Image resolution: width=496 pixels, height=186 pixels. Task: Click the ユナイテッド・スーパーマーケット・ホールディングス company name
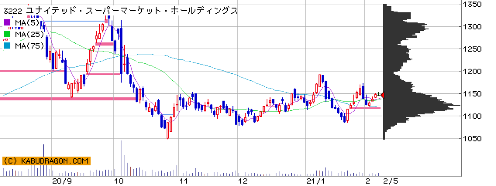click(x=132, y=11)
